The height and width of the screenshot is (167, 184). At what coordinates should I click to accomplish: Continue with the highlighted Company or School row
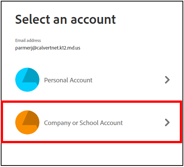(92, 122)
